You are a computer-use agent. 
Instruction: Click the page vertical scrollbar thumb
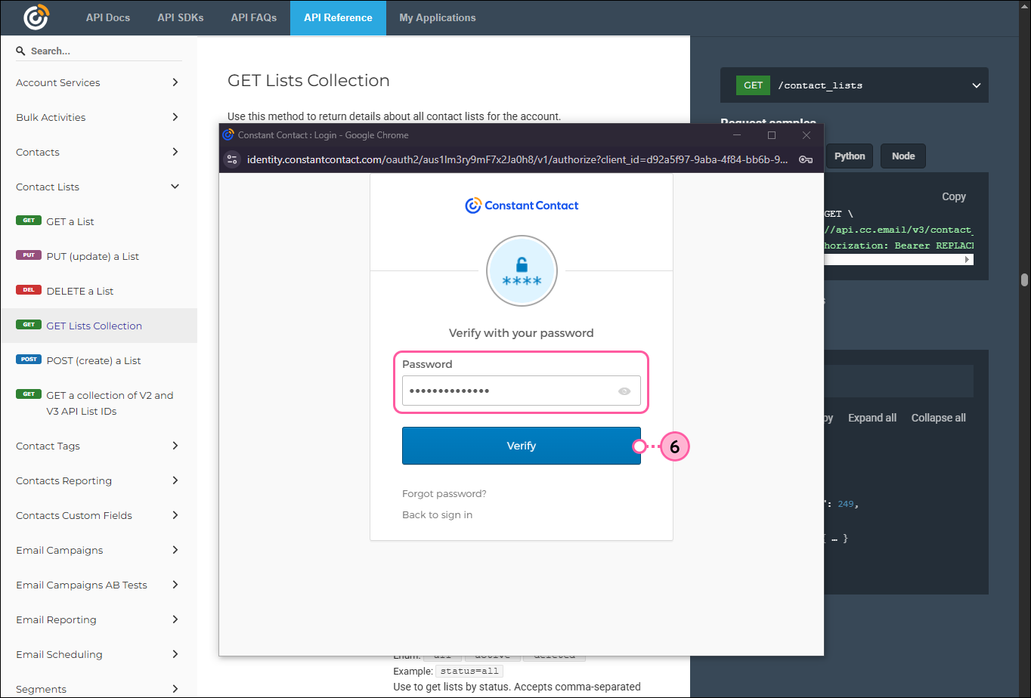[1024, 280]
